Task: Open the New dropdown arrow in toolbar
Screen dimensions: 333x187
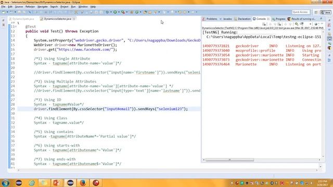Action: pyautogui.click(x=7, y=12)
